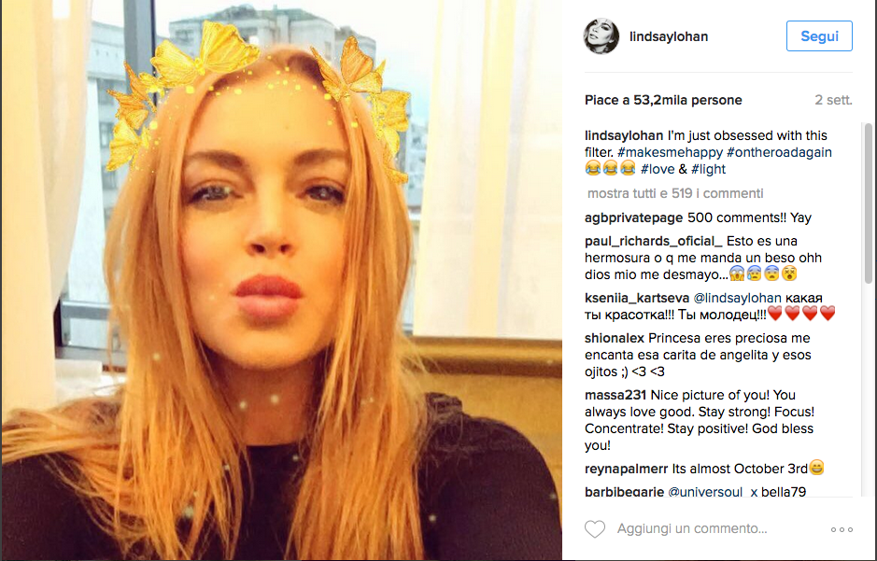
Task: Open massa231 commenter profile
Action: 615,395
